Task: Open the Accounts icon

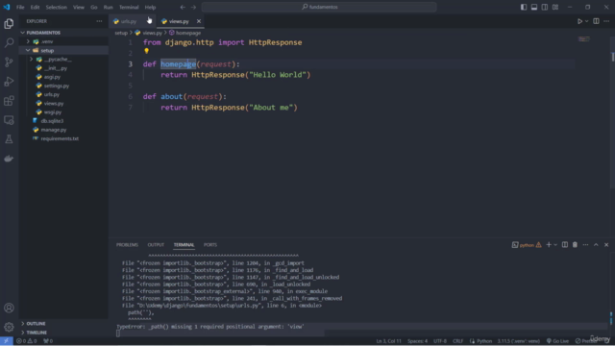Action: [x=9, y=308]
